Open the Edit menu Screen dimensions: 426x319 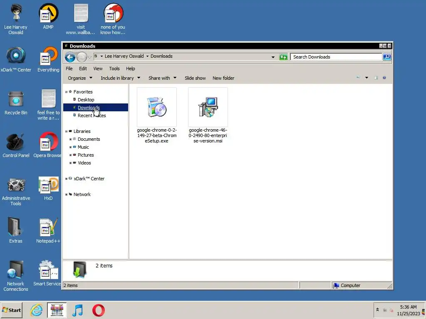coord(83,69)
